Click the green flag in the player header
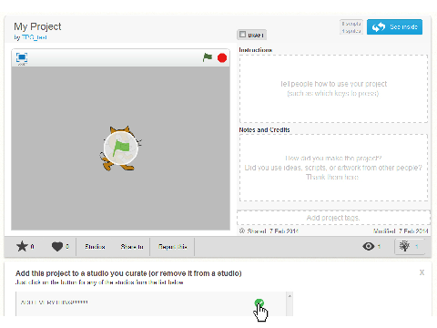437x328 pixels. point(208,57)
